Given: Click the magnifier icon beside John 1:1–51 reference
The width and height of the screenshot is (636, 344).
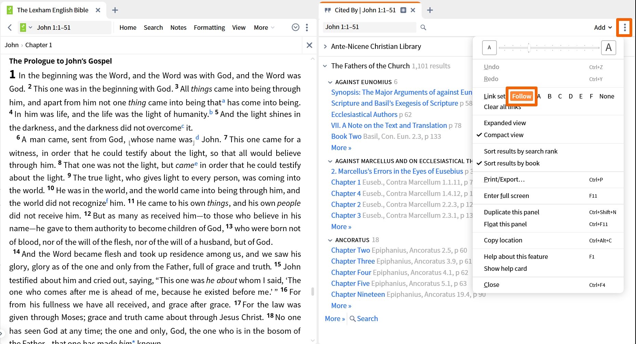Looking at the screenshot, I should click(423, 27).
